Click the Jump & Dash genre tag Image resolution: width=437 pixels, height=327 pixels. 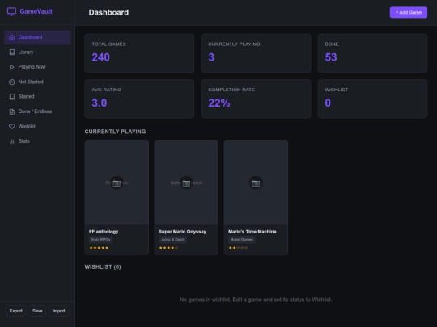[x=172, y=240]
